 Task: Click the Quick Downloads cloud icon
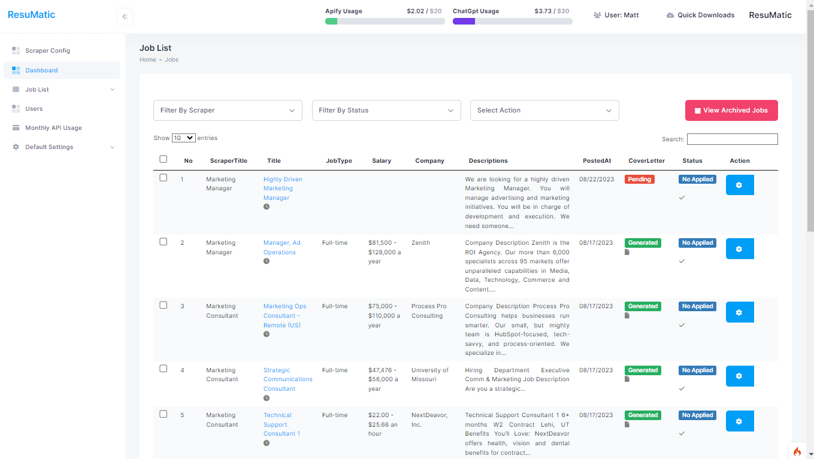pyautogui.click(x=670, y=16)
